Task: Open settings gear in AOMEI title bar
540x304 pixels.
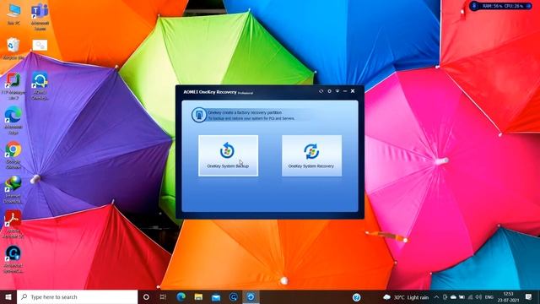Action: coord(329,91)
